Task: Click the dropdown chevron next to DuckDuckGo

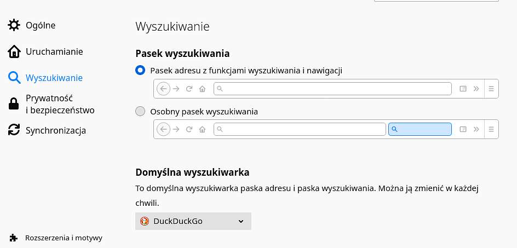Action: coord(241,221)
